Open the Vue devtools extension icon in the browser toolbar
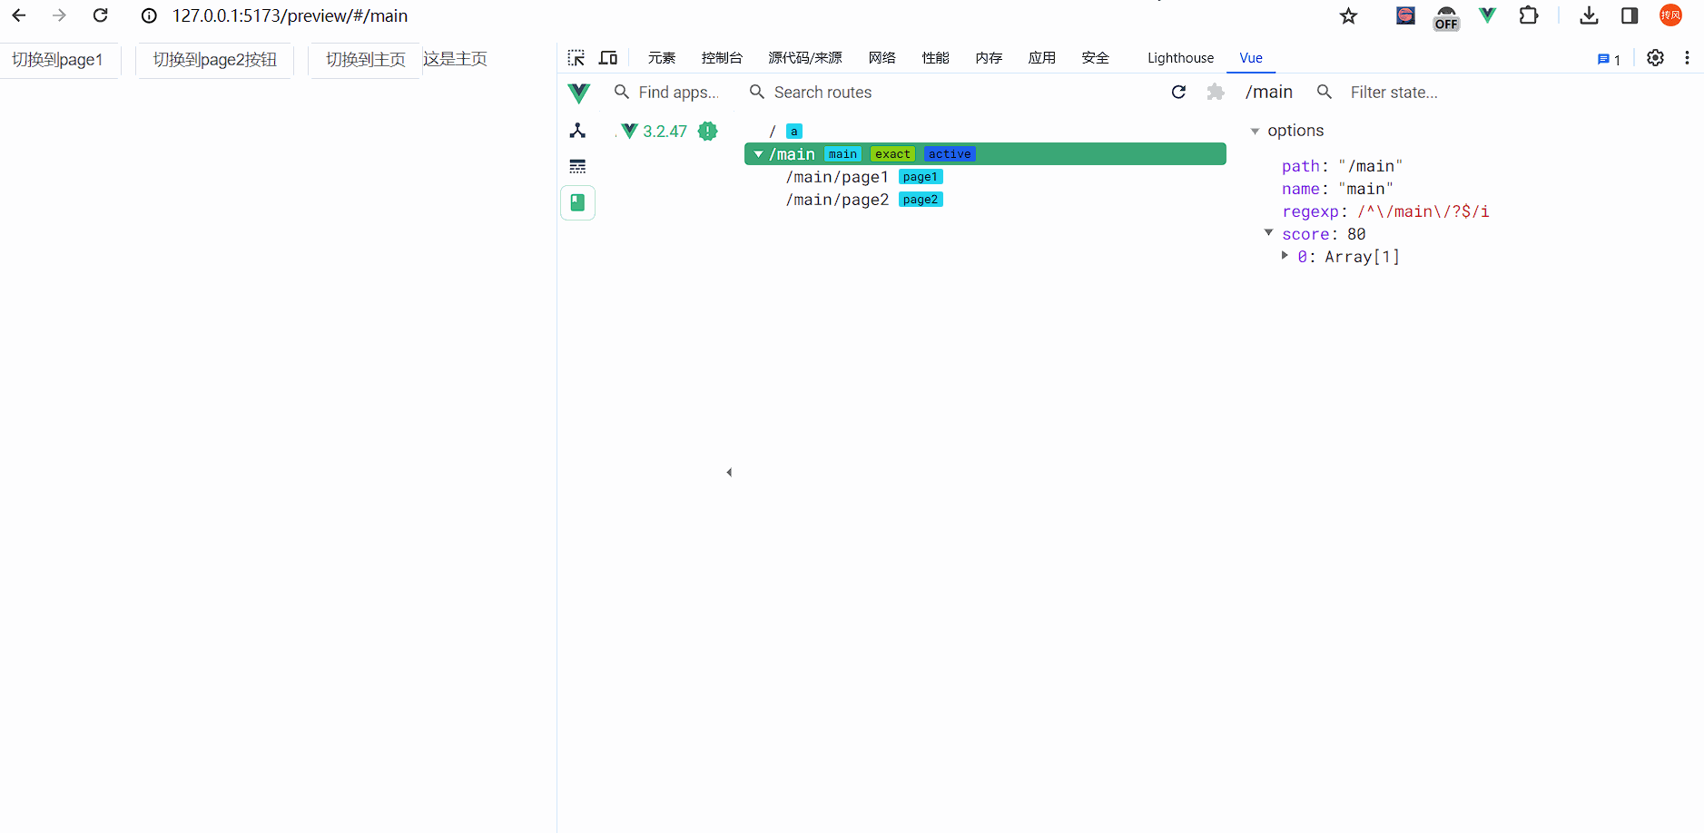The image size is (1704, 833). click(1487, 15)
